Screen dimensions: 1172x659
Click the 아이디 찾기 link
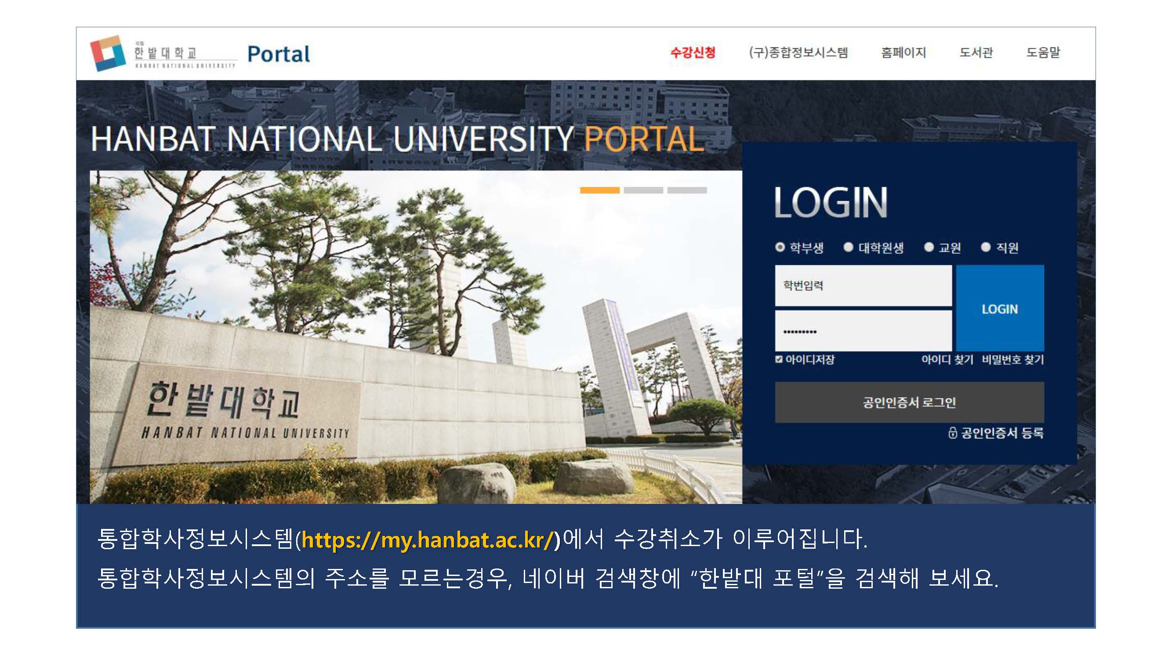point(947,359)
